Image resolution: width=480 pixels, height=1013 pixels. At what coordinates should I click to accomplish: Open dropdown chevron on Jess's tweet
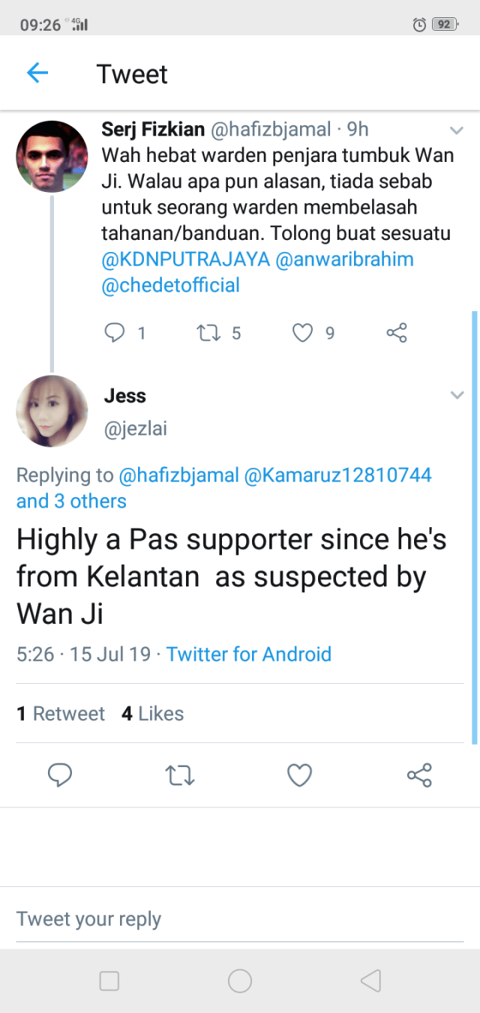pyautogui.click(x=457, y=395)
